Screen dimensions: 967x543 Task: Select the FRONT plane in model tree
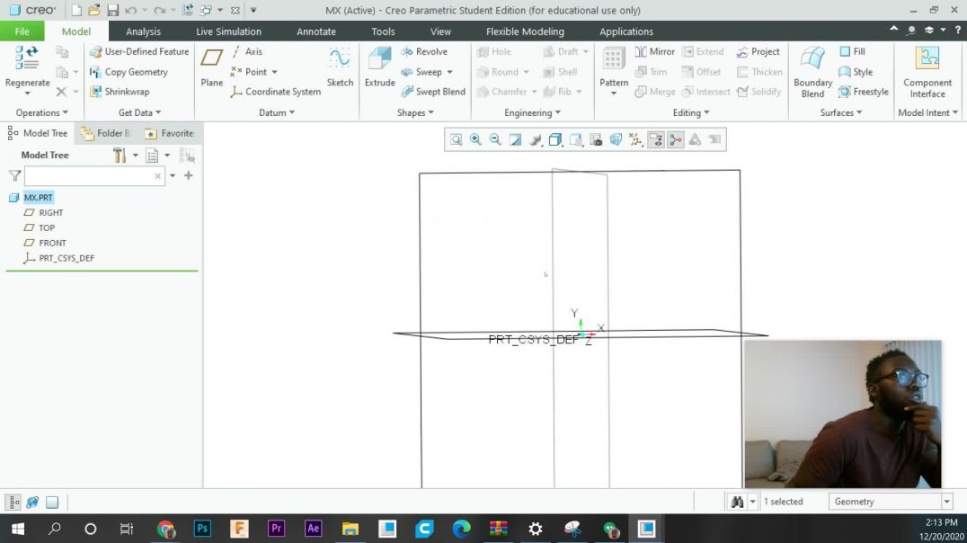52,243
